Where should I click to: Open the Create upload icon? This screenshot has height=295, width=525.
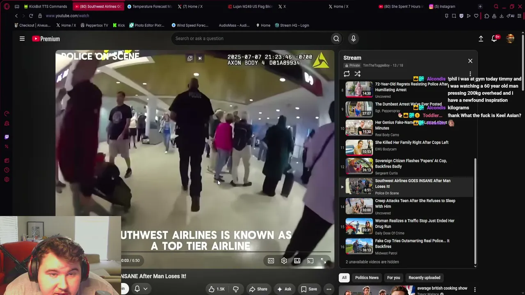coord(481,39)
